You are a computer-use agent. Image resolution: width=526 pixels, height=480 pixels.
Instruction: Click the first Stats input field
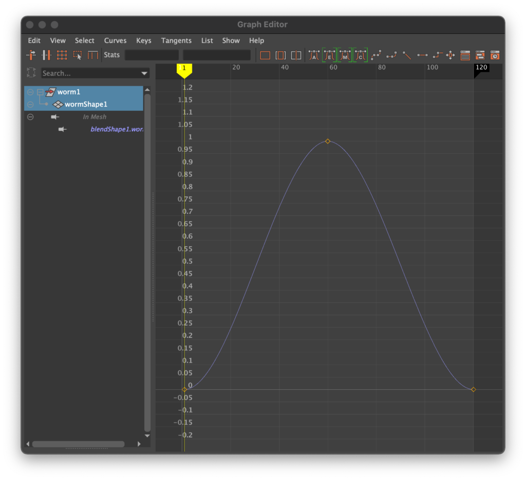point(152,55)
